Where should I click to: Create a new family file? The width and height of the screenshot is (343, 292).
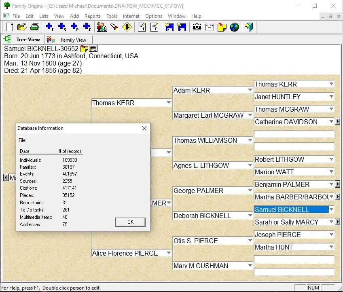coord(9,27)
